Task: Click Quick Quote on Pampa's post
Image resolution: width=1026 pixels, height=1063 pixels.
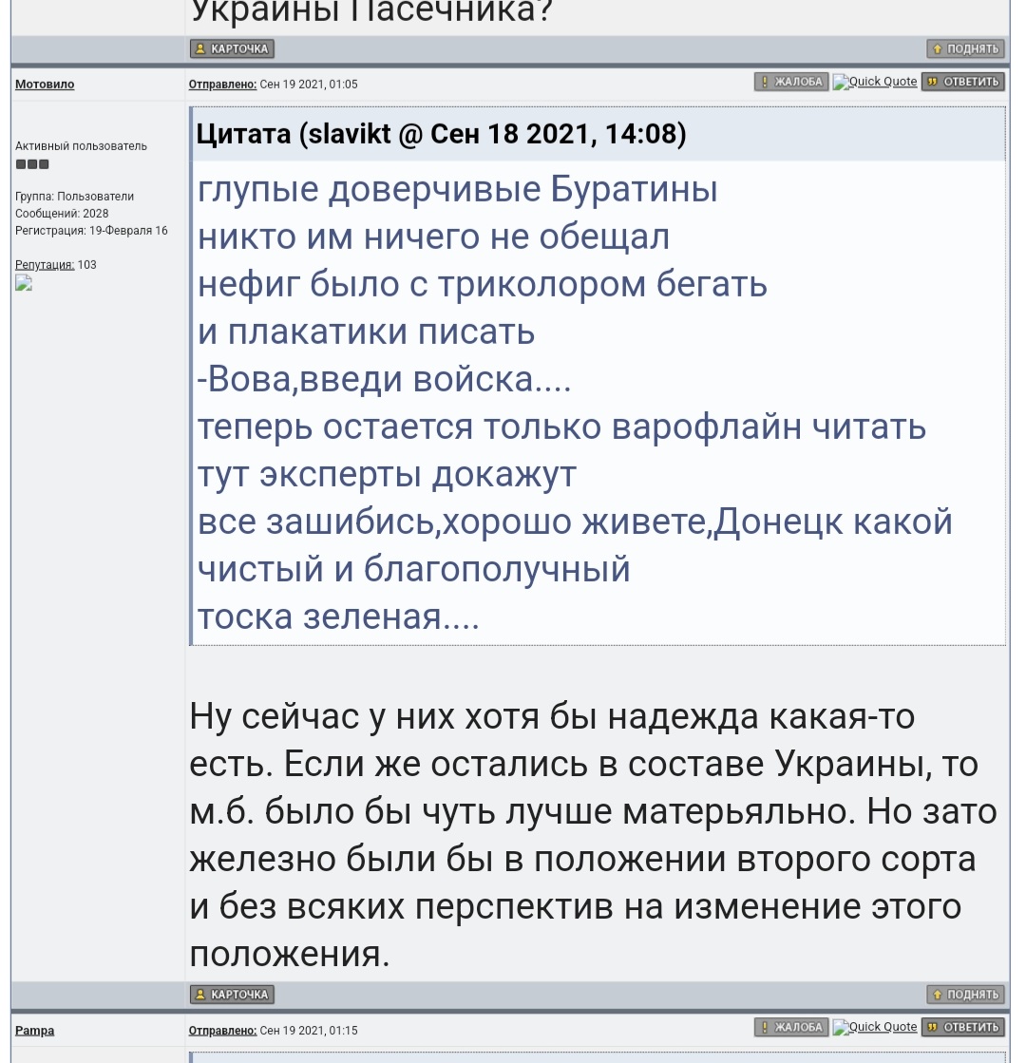Action: click(x=875, y=1027)
